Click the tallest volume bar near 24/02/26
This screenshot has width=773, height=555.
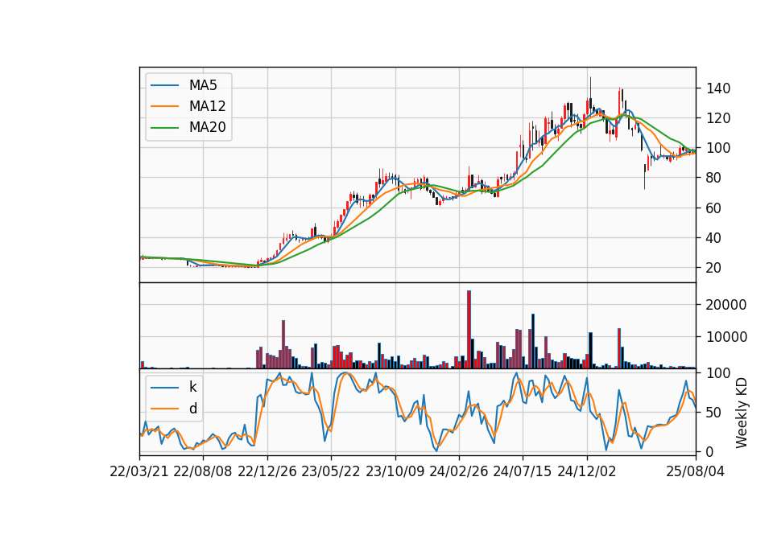coord(469,330)
